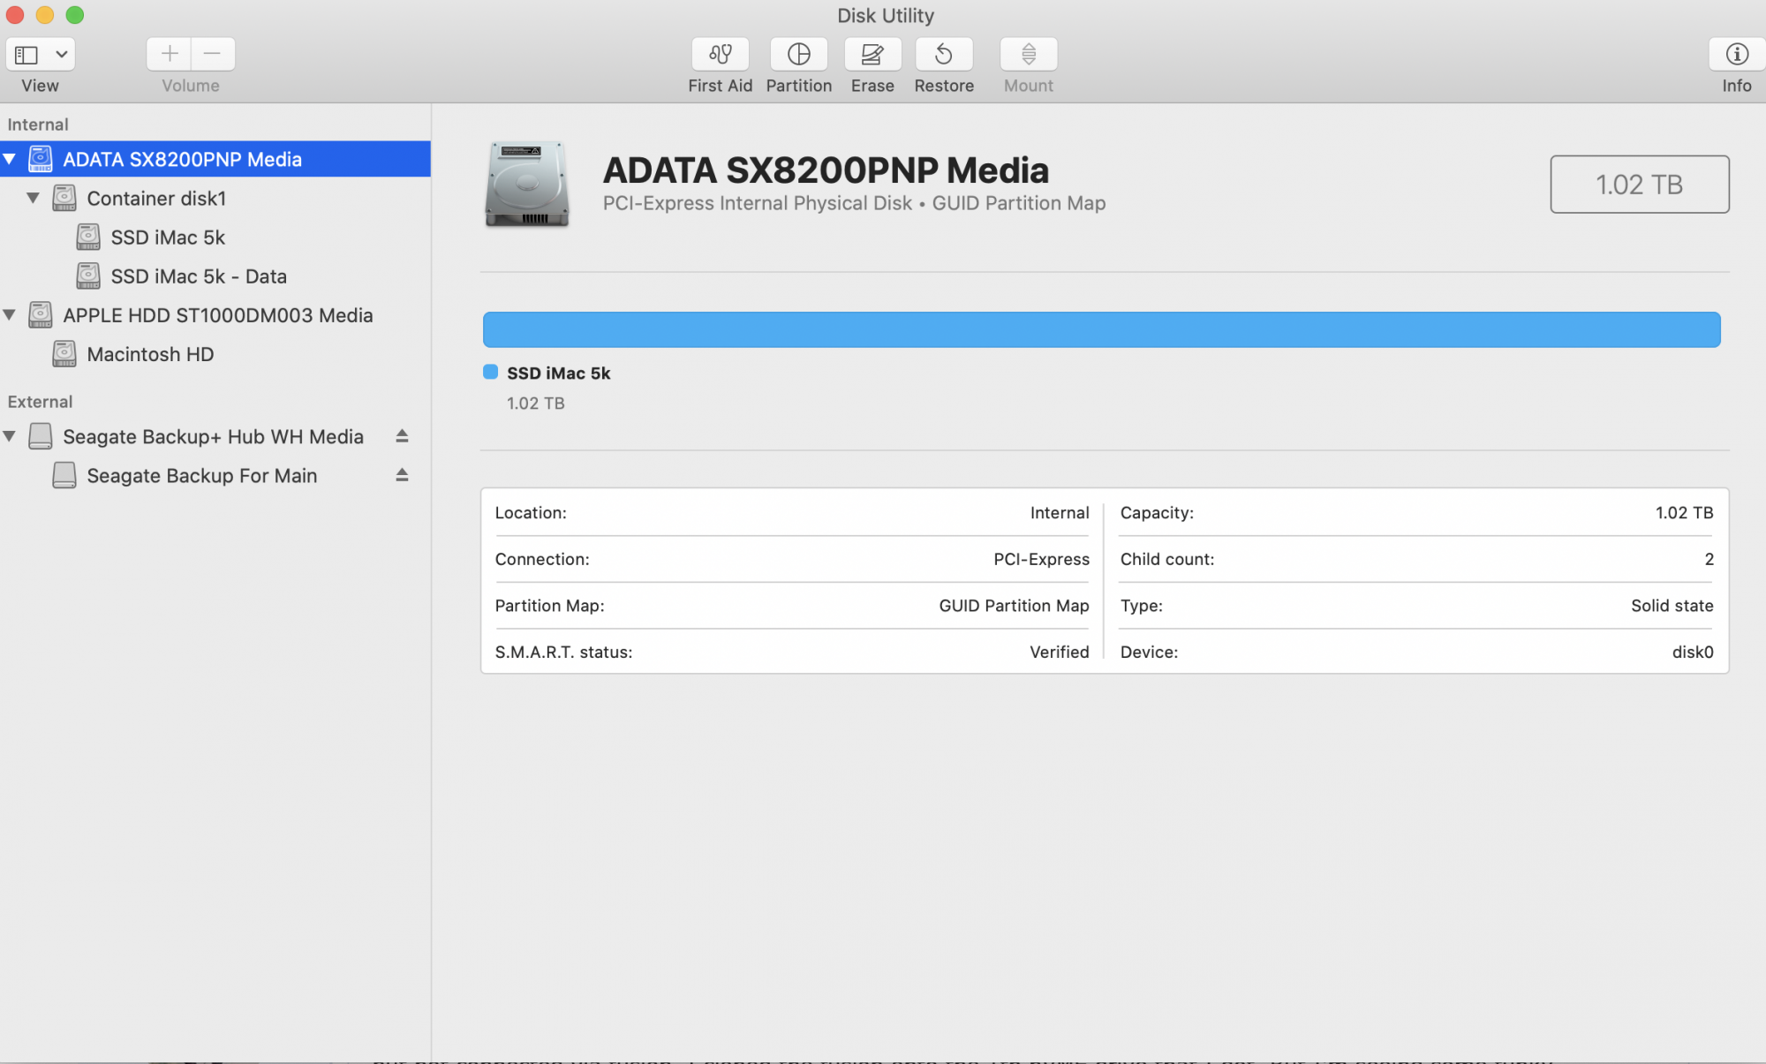This screenshot has width=1766, height=1064.
Task: Click the SSD iMac 5k legend label
Action: (x=558, y=373)
